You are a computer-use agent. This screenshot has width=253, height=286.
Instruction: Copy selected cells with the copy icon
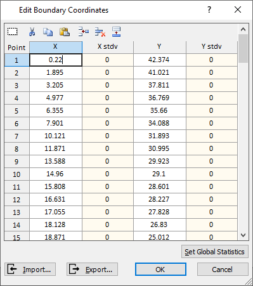tap(48, 32)
